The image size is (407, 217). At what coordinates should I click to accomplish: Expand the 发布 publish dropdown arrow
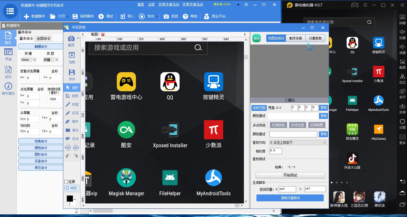click(x=157, y=16)
